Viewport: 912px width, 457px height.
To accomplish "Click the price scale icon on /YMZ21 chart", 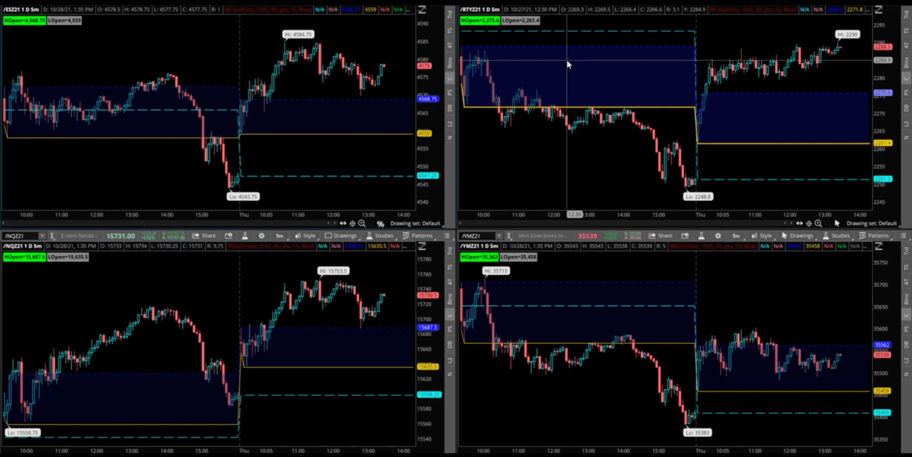I will 878,246.
